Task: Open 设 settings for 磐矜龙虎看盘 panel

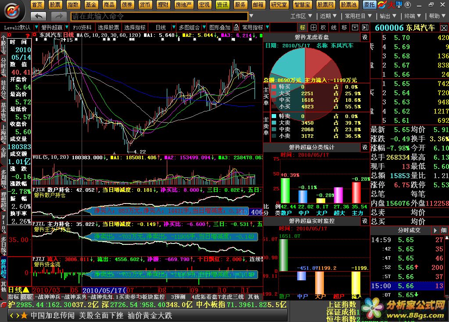Action: point(365,37)
